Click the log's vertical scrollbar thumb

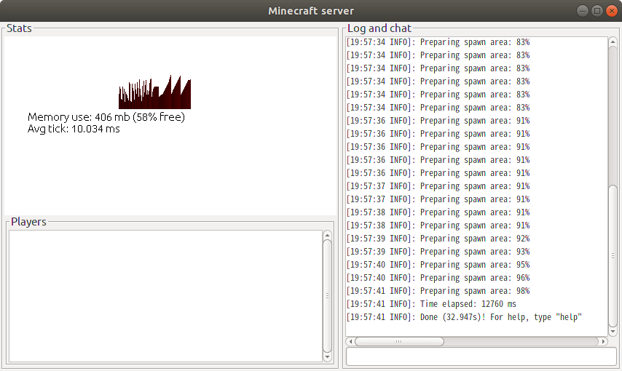[x=613, y=255]
